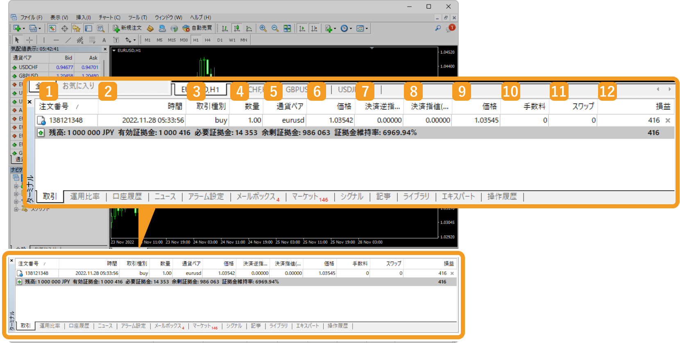Toggle the Terminal window icon

tap(88, 28)
